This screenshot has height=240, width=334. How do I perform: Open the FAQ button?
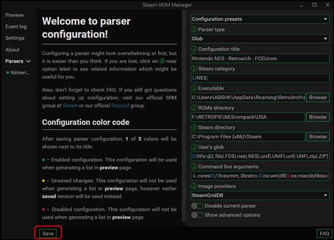(x=324, y=234)
